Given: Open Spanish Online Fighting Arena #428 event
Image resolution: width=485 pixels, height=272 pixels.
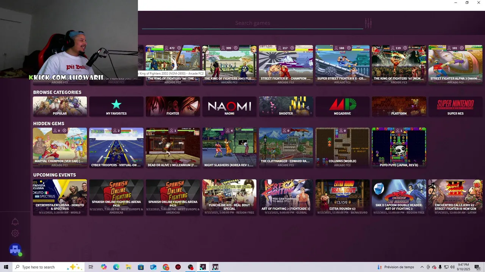Looking at the screenshot, I should [x=116, y=197].
